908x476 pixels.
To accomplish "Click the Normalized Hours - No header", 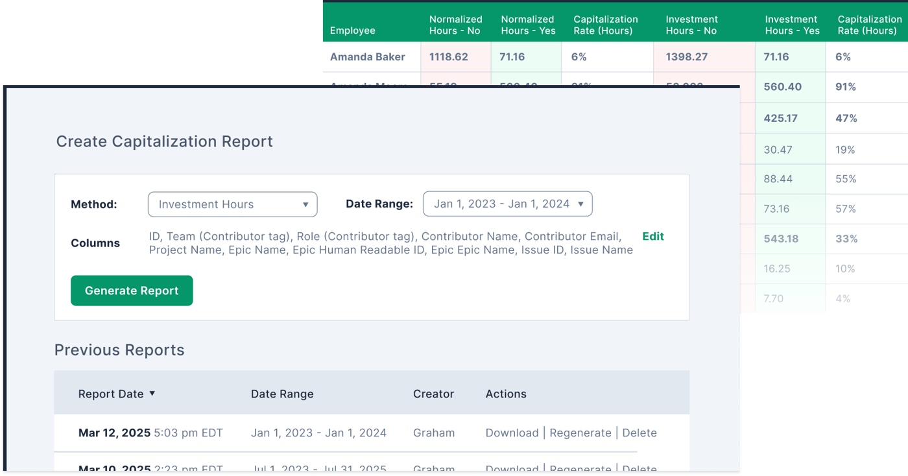I will (x=455, y=25).
